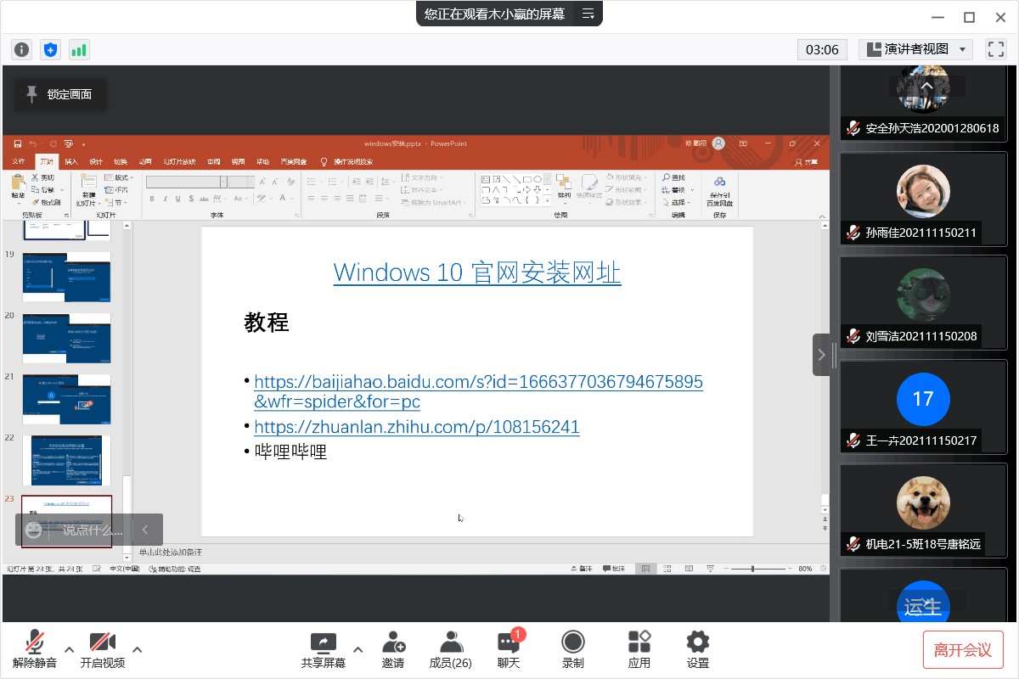Select participant 刘雪洁202111150208 video tile
Screen dimensions: 1019x679
click(x=923, y=304)
